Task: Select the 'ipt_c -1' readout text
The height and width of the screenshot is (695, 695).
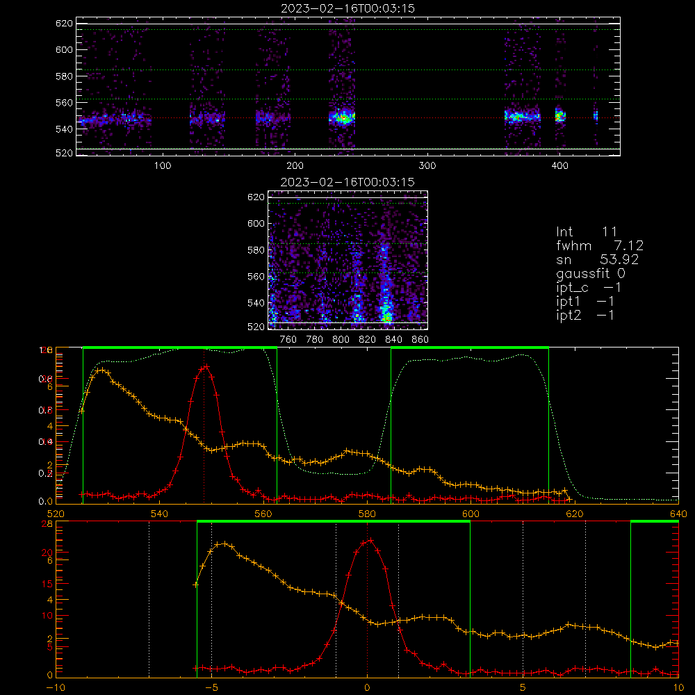Action: coord(589,288)
